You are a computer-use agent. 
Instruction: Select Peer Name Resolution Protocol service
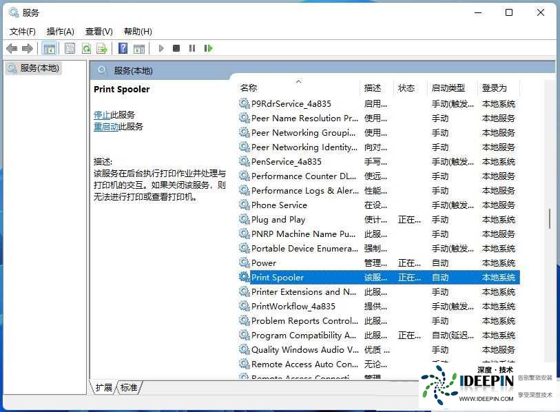[x=379, y=119]
